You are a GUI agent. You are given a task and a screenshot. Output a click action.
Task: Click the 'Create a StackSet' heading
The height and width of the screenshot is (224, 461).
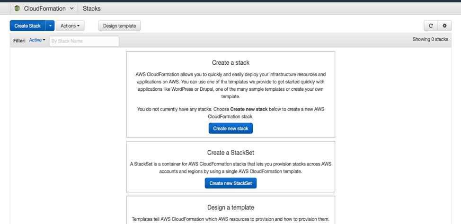click(230, 153)
